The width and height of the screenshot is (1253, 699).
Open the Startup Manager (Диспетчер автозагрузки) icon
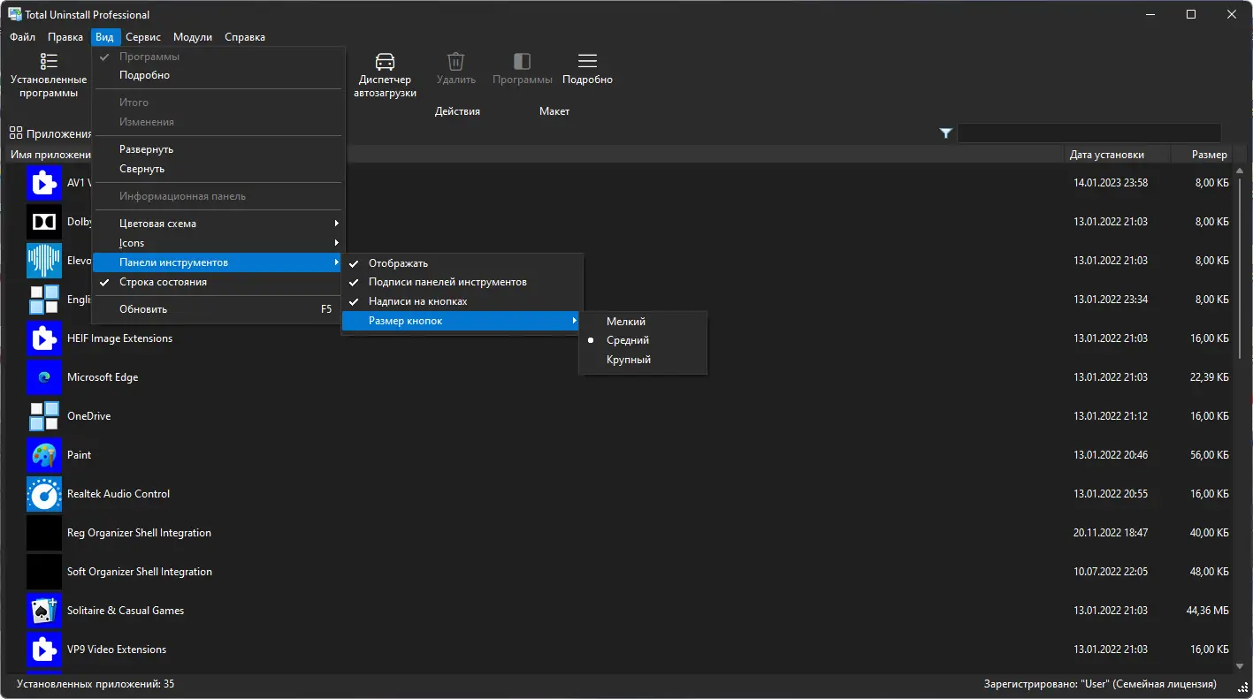[x=385, y=62]
